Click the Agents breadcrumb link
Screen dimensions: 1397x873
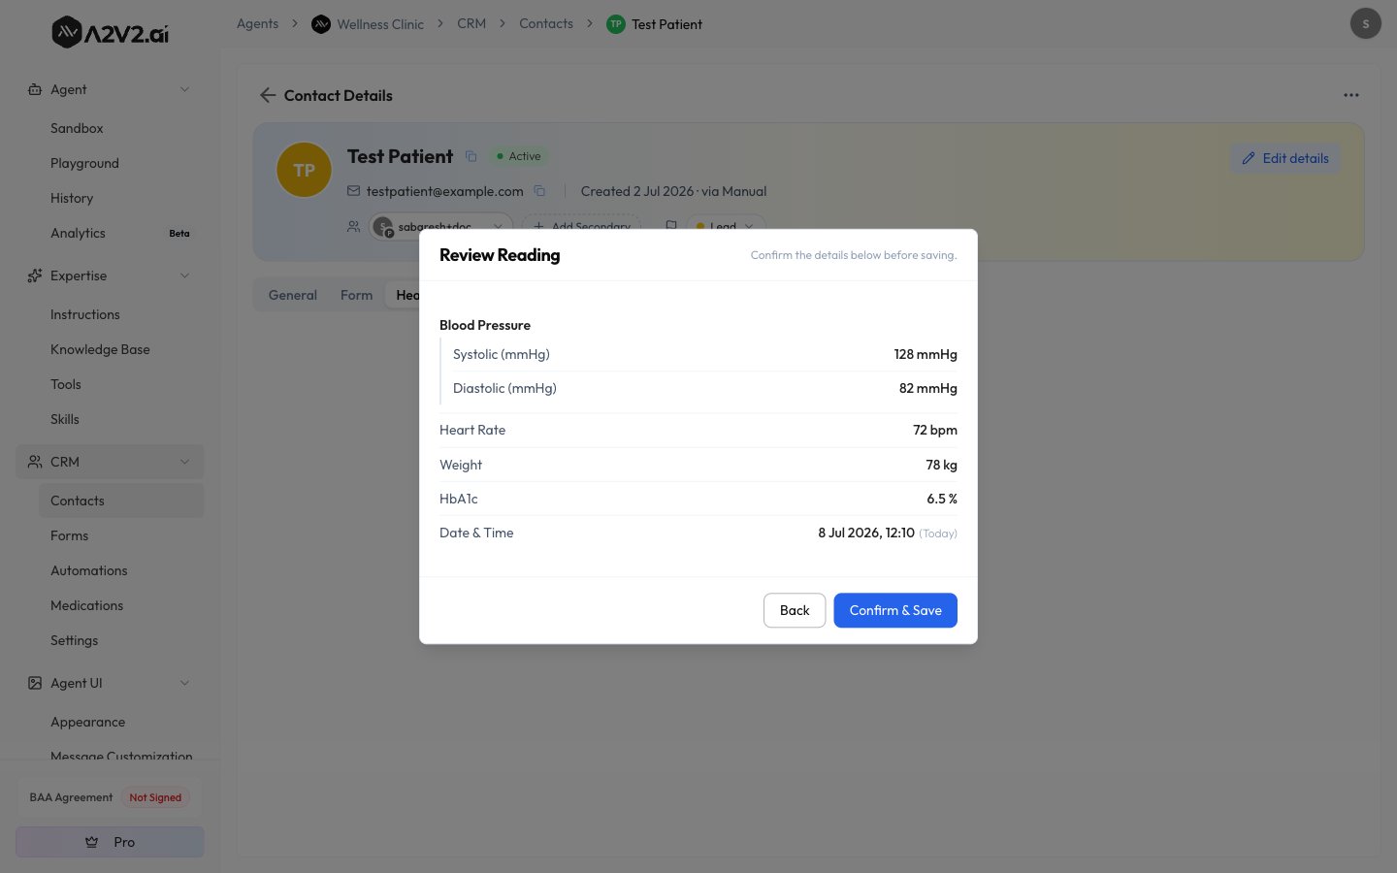coord(257,23)
